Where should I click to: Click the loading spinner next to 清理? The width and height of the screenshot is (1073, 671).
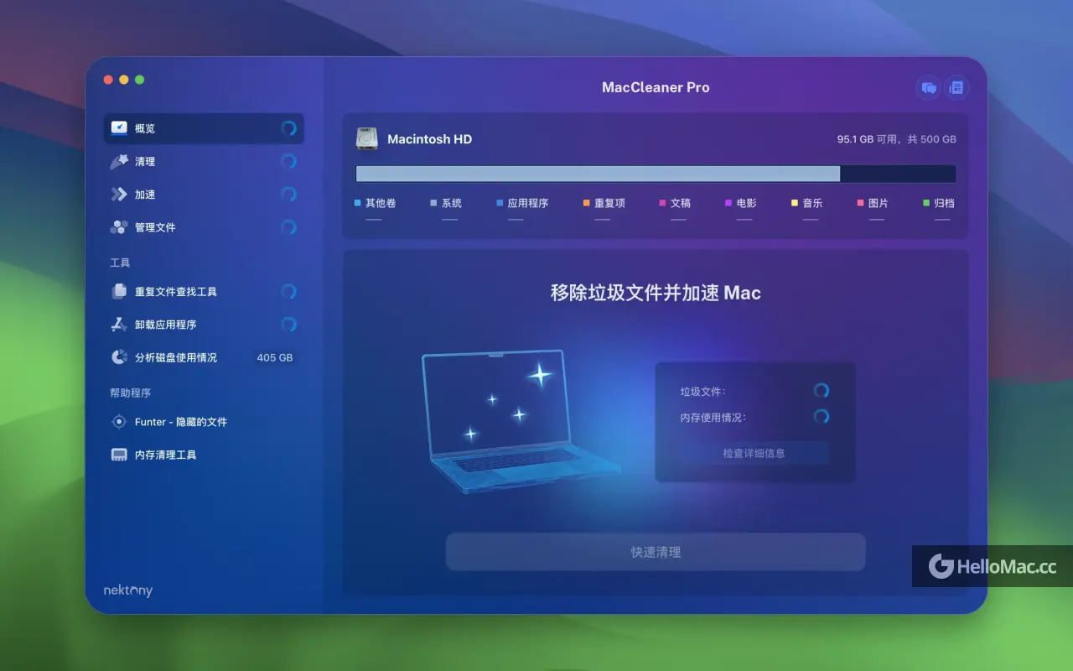pyautogui.click(x=288, y=161)
